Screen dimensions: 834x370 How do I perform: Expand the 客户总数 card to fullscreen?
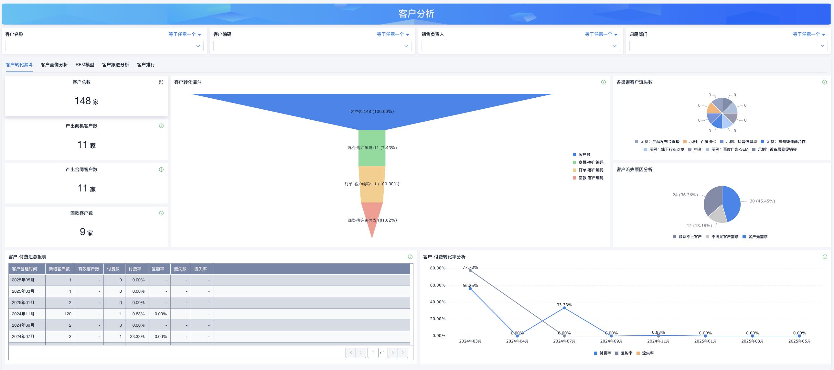coord(161,82)
